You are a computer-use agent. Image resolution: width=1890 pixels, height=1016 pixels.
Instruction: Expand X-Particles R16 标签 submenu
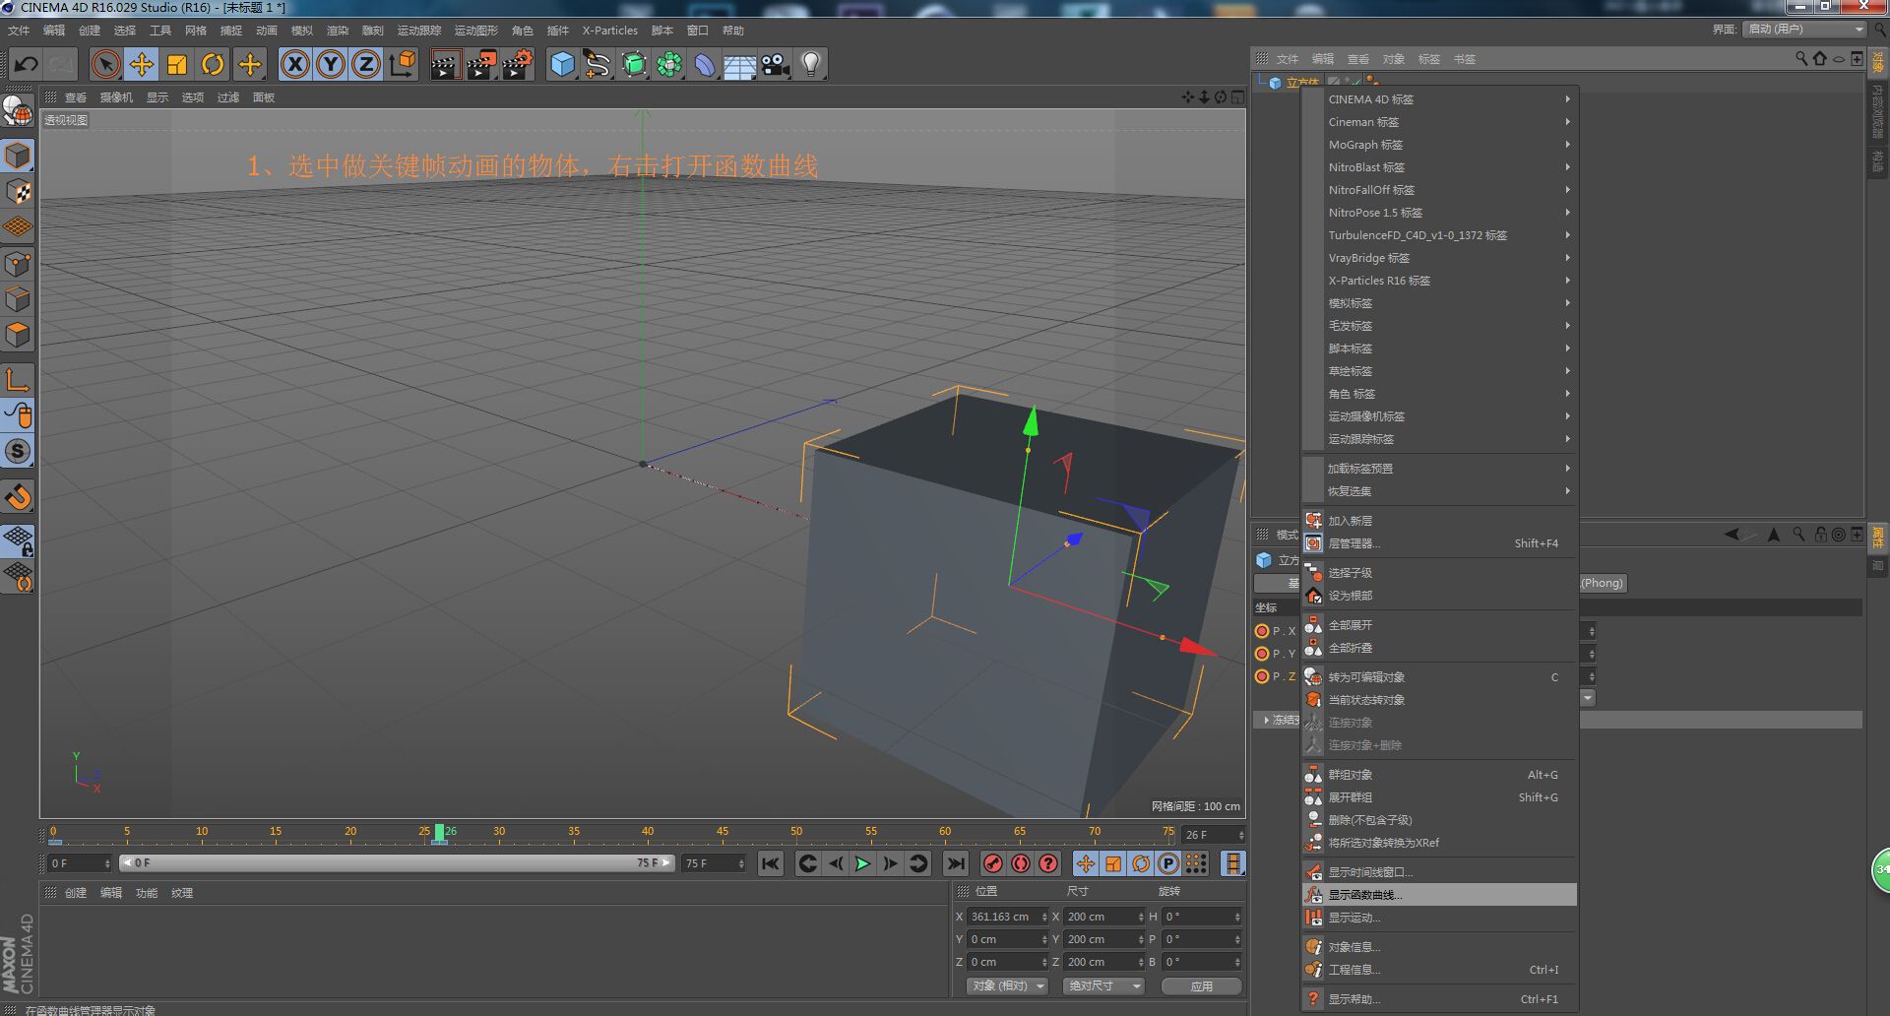click(x=1439, y=281)
